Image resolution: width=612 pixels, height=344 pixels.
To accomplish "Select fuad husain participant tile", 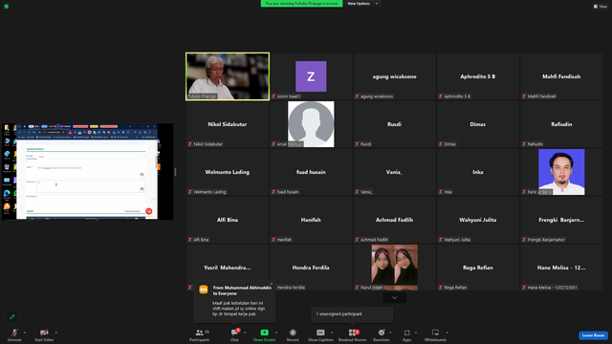I will pyautogui.click(x=311, y=172).
